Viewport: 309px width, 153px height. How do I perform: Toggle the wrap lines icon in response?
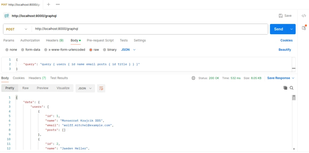101,88
